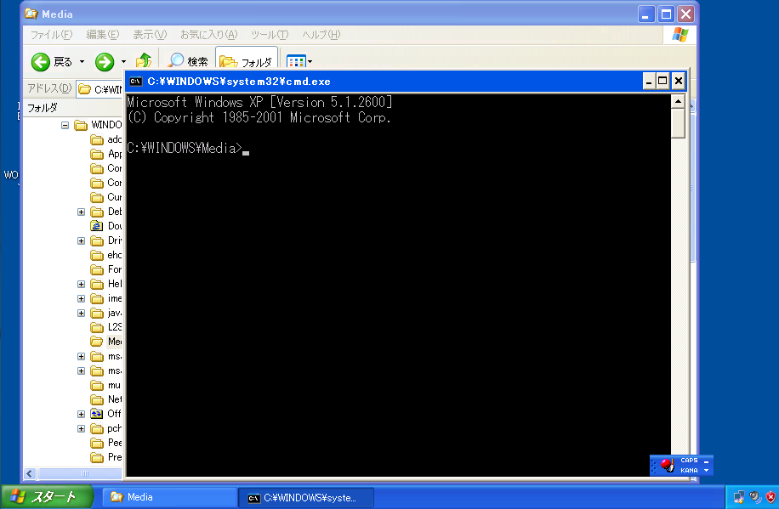
Task: Select the Dow folder with IE icon
Action: click(x=97, y=226)
